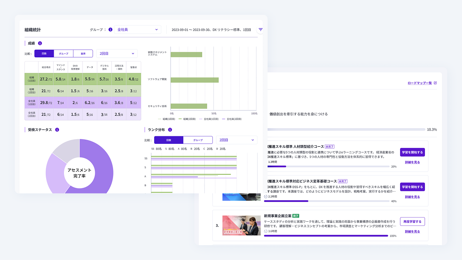This screenshot has height=260, width=462.
Task: Open the 2回目 dropdown in ランク分布 section
Action: (x=237, y=140)
